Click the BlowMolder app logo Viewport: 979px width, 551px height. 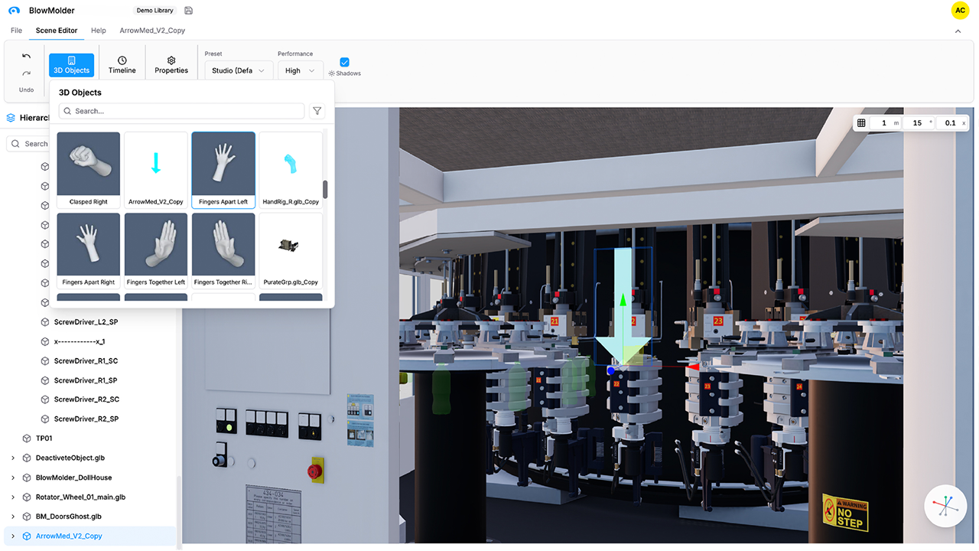tap(14, 11)
